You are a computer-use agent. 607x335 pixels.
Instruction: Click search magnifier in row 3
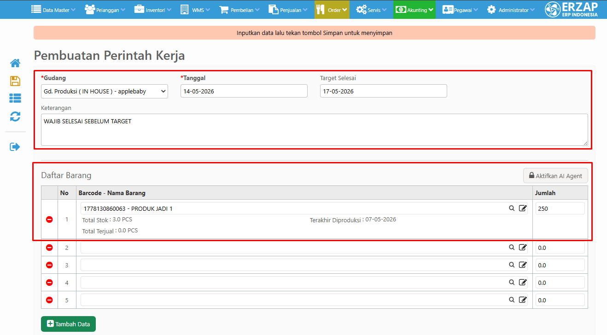click(512, 265)
